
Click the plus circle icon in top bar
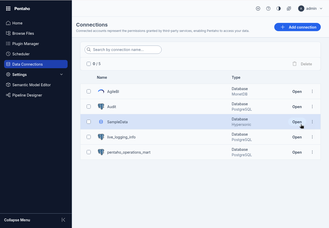click(x=258, y=8)
